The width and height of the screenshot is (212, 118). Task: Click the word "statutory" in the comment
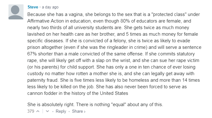[186, 54]
